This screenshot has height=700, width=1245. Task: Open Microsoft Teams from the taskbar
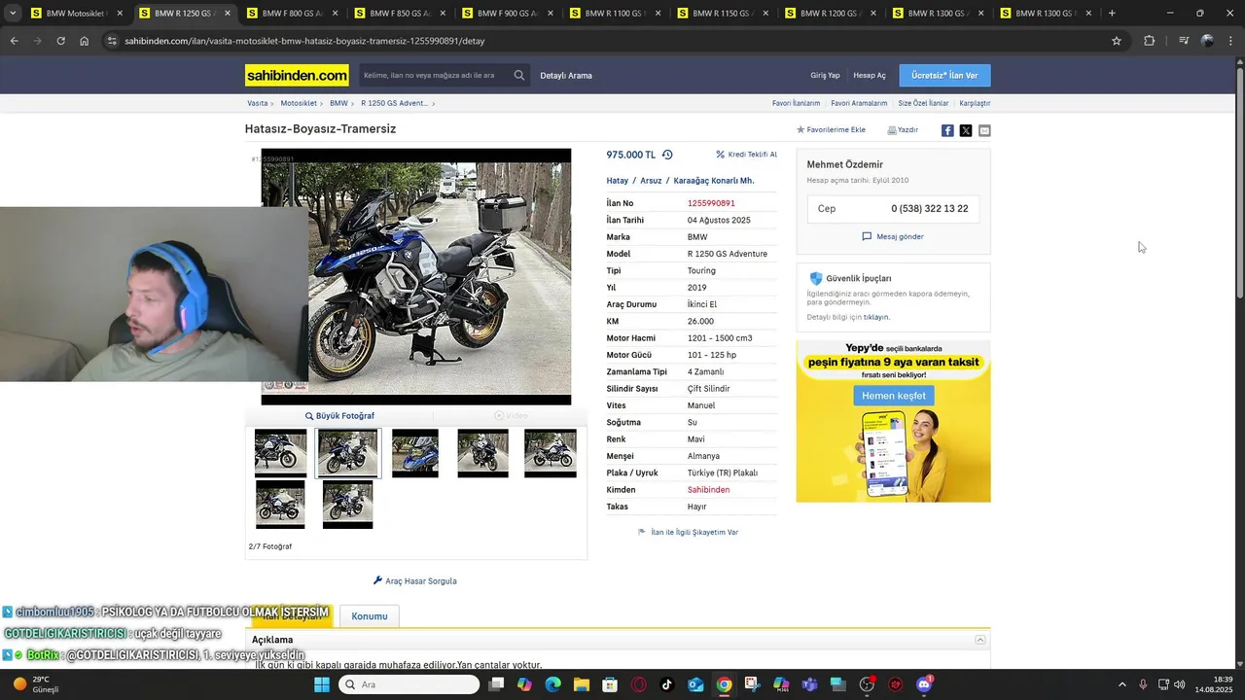pos(809,684)
